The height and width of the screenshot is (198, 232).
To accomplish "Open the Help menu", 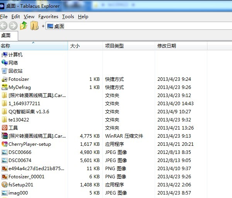I will [x=83, y=17].
